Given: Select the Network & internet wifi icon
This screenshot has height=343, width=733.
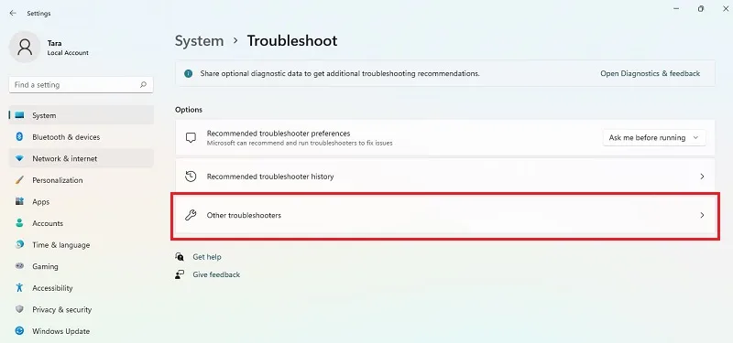Looking at the screenshot, I should pyautogui.click(x=19, y=158).
